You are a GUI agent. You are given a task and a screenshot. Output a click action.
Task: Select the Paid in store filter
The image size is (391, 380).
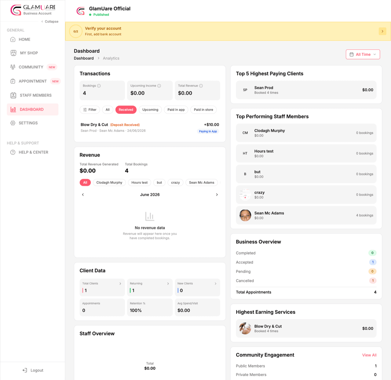pyautogui.click(x=203, y=110)
